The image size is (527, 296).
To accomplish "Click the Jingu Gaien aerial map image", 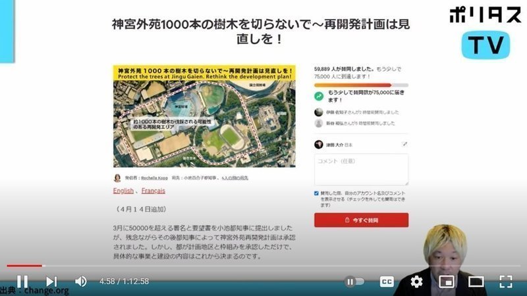I will [x=204, y=116].
